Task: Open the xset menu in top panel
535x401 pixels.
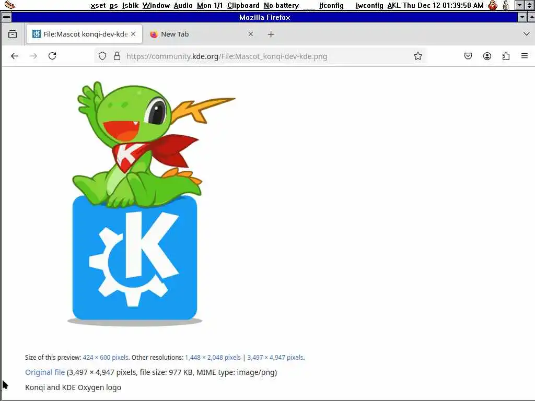Action: (98, 5)
